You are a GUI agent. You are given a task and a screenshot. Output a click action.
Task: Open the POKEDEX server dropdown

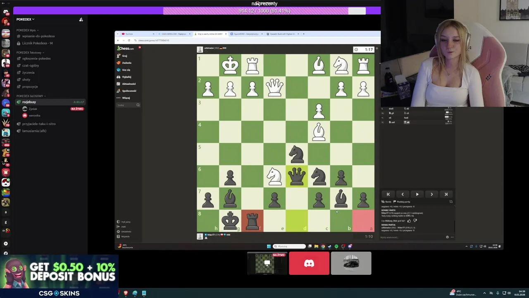26,19
